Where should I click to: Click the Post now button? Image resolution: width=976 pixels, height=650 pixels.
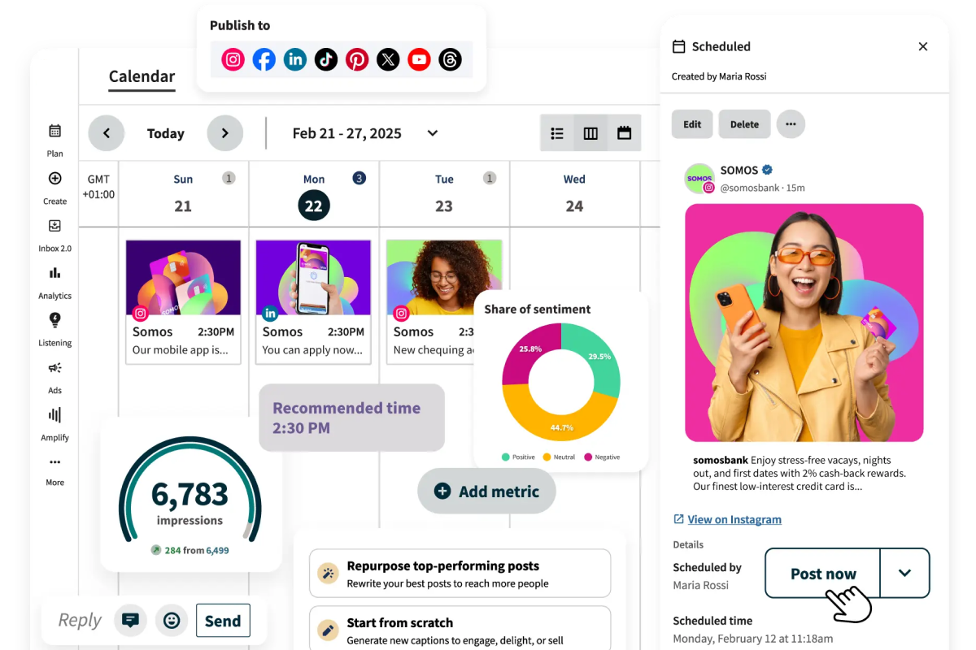(x=822, y=573)
